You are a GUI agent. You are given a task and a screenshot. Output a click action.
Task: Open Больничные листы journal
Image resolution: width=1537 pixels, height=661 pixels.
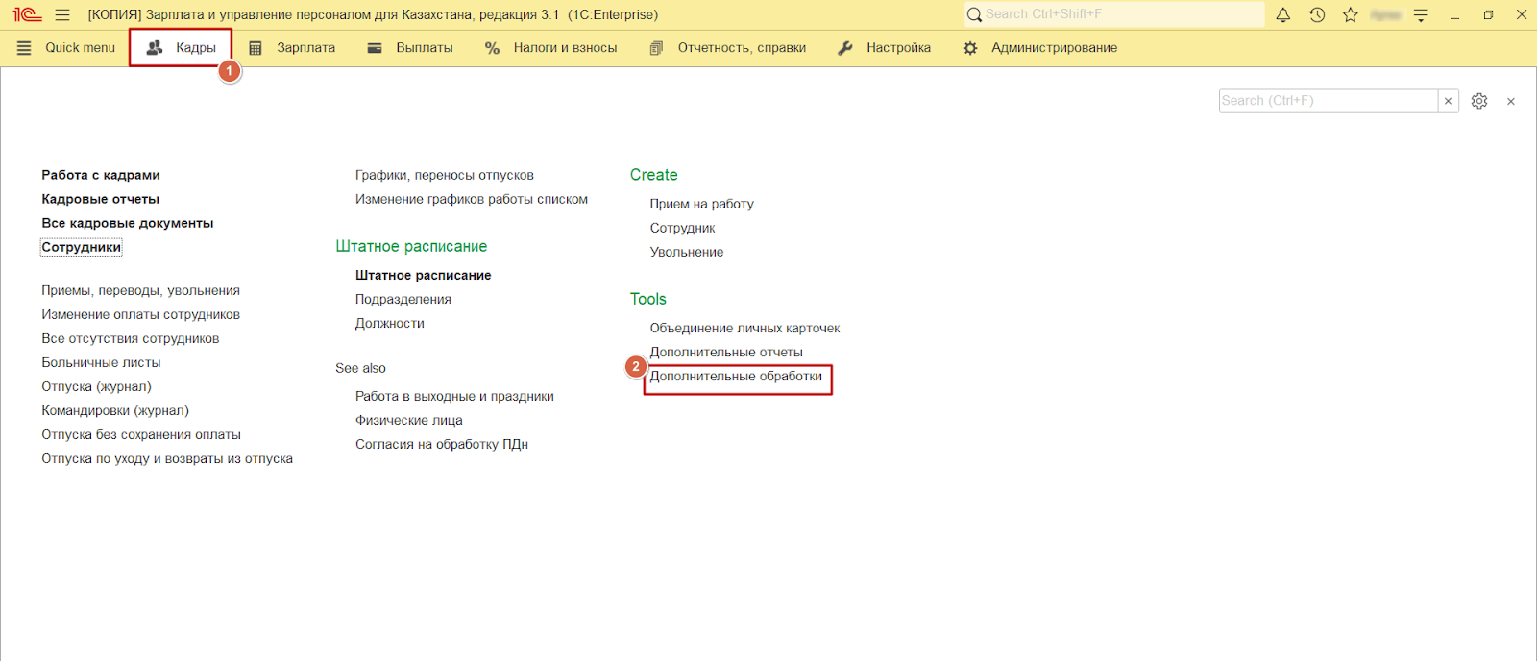point(101,362)
